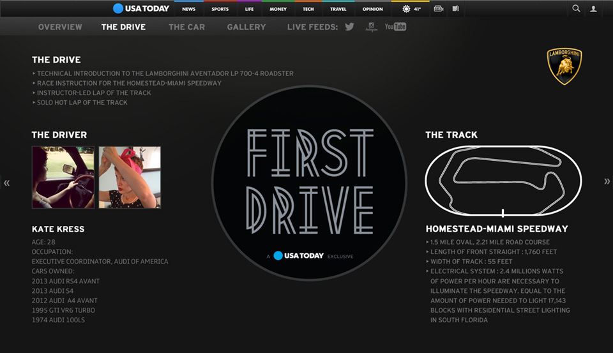Click The Driver heading

(59, 135)
